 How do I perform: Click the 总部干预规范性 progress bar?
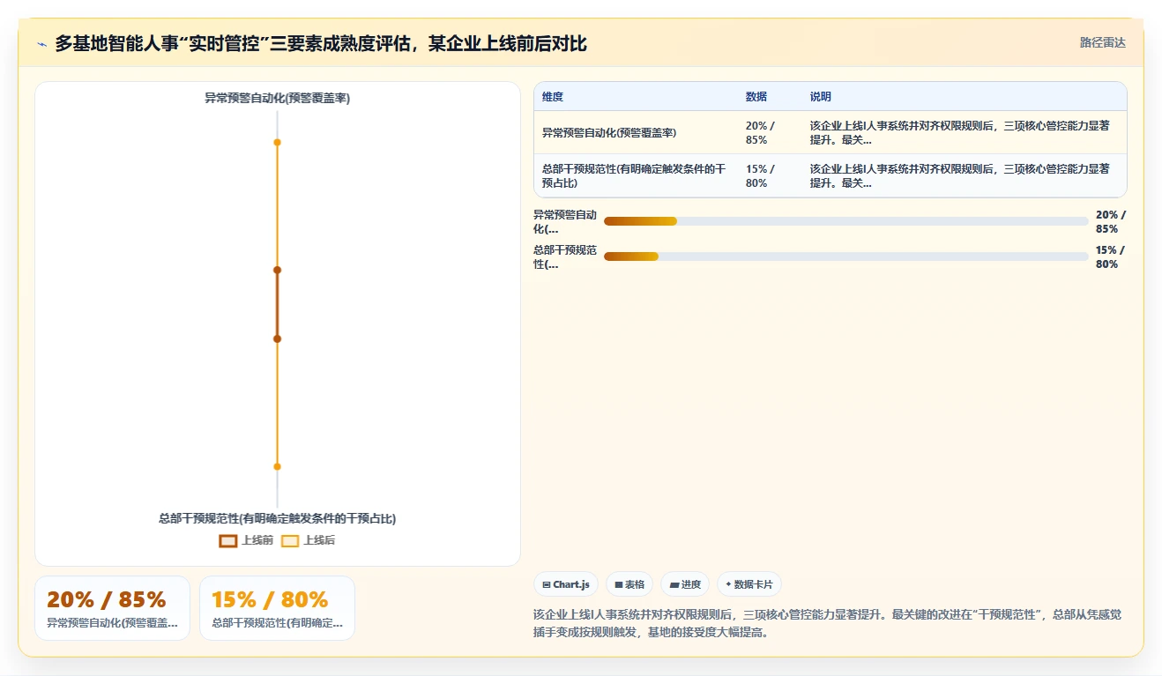845,256
